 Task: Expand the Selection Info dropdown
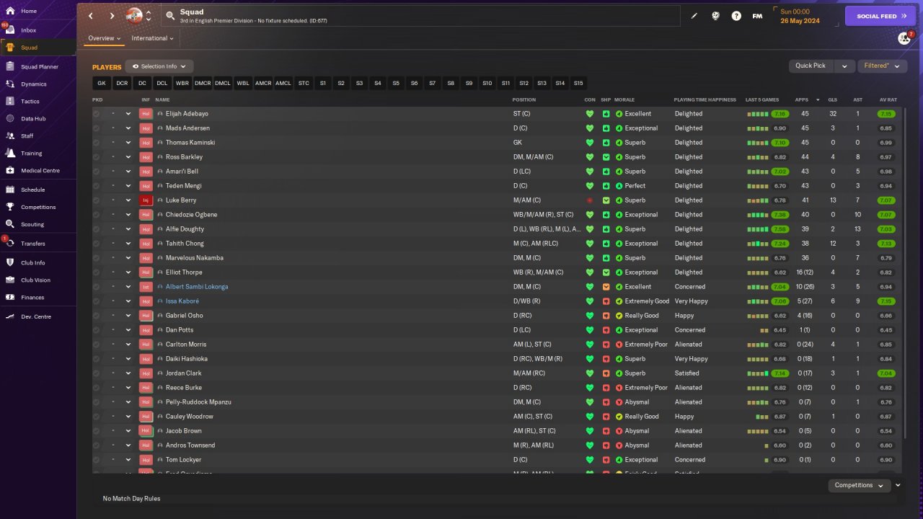point(159,66)
